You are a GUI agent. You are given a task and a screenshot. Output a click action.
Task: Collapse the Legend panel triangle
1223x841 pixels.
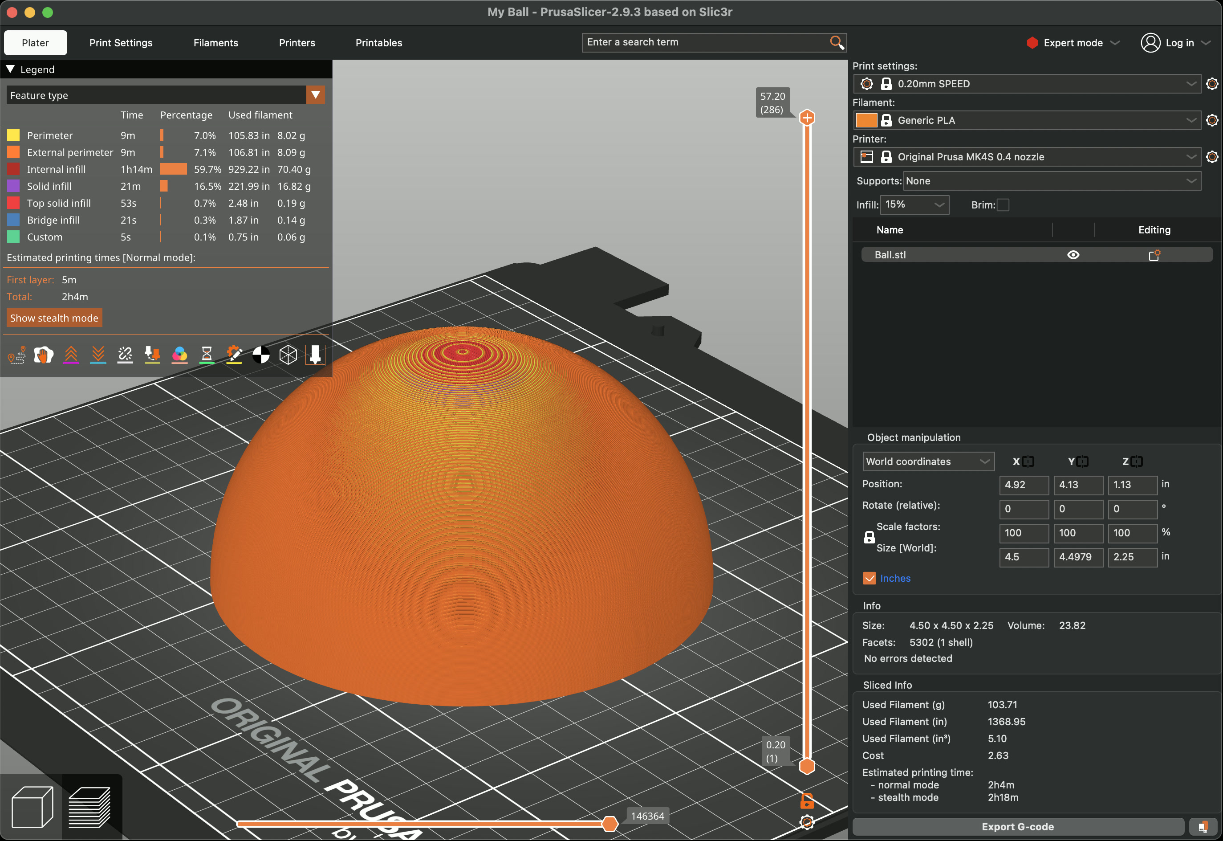11,69
